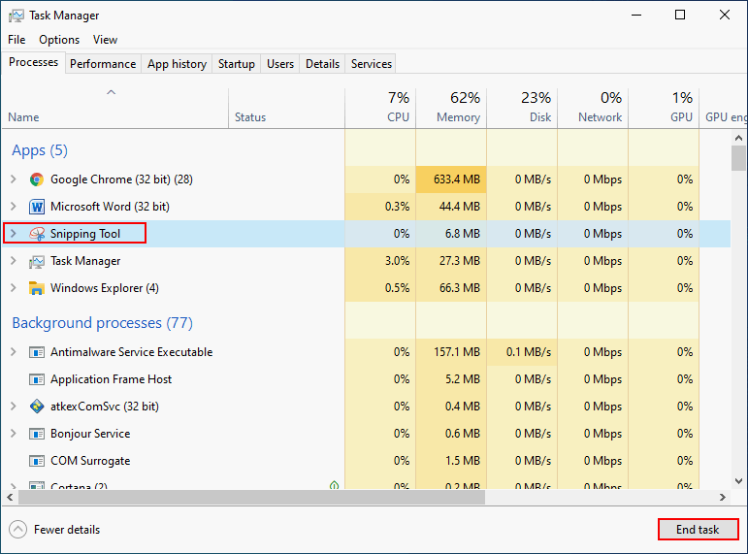Click the Snipping Tool scissors icon
Image resolution: width=748 pixels, height=554 pixels.
point(37,234)
